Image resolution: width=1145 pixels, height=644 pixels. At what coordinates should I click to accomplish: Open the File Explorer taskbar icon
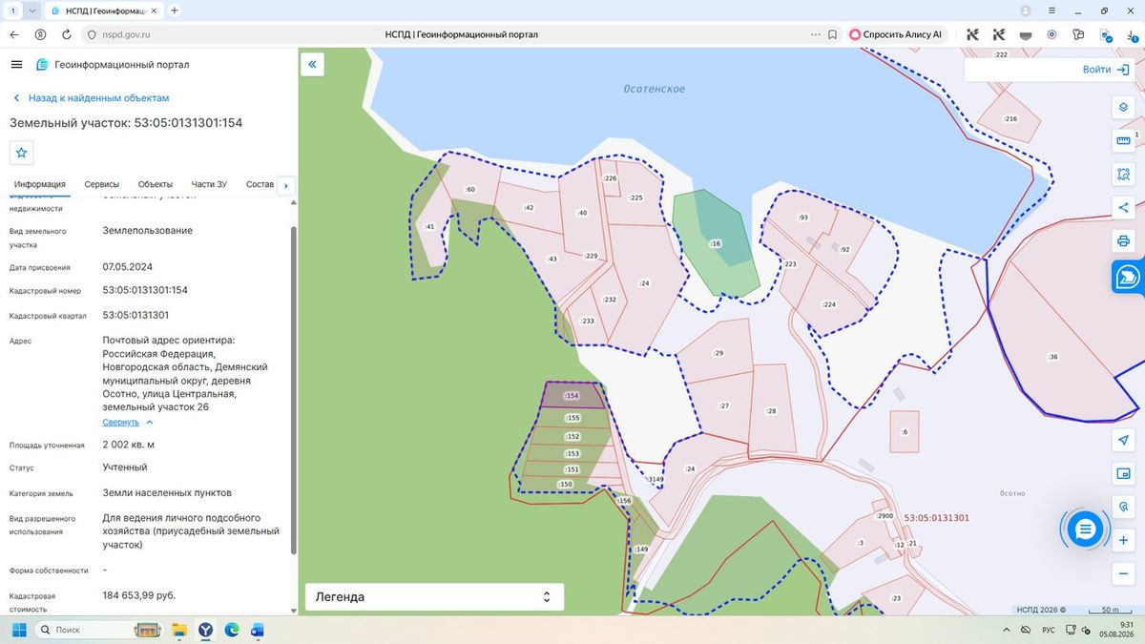(178, 630)
